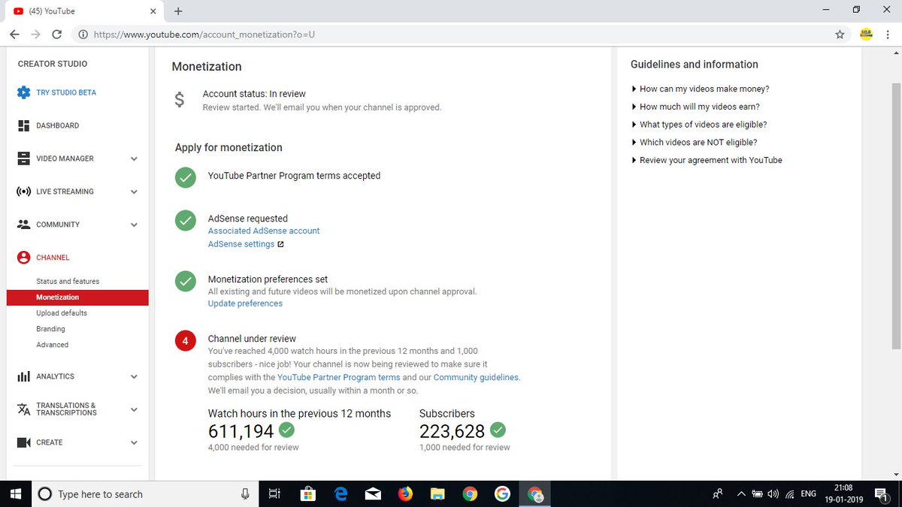Click the Try Studio Beta gear icon
This screenshot has width=902, height=507.
tap(23, 92)
